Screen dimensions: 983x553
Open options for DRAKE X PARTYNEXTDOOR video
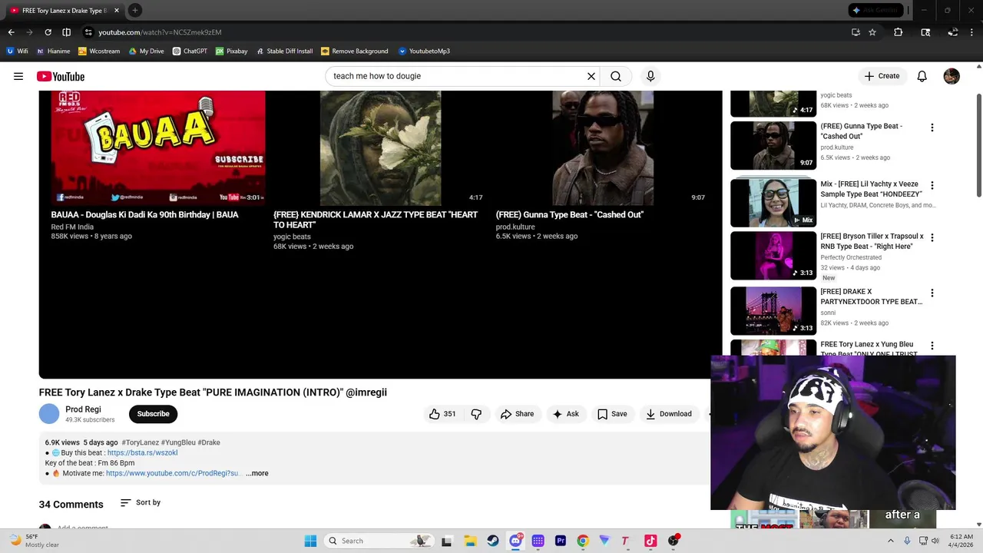[932, 293]
